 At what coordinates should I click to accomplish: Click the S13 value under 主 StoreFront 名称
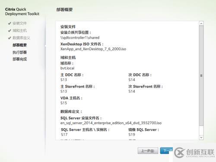click(x=64, y=91)
